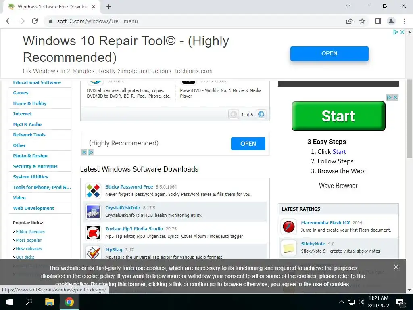
Task: Open the Chrome profile avatar icon
Action: [x=391, y=21]
